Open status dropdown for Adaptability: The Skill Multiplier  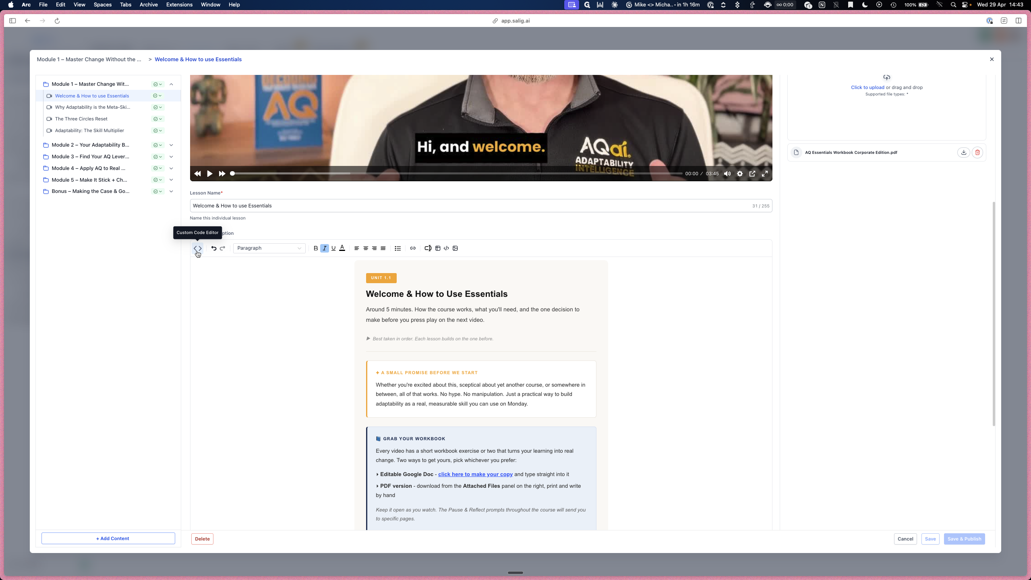tap(158, 130)
